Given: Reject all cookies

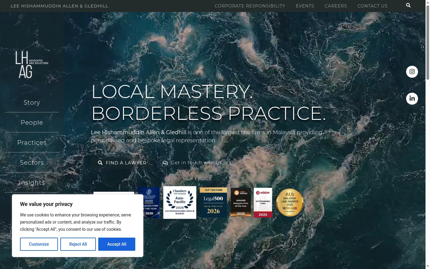Looking at the screenshot, I should (78, 244).
